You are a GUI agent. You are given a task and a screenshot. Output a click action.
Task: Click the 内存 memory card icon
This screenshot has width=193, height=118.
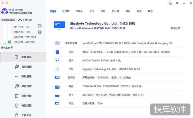tap(57, 52)
